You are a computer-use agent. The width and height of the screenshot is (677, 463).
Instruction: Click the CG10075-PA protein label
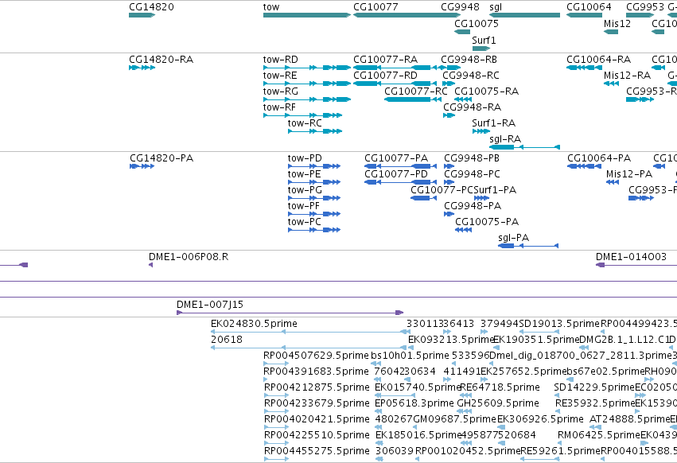coord(487,222)
